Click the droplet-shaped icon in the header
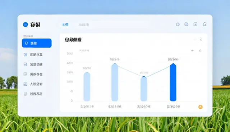 [178, 24]
